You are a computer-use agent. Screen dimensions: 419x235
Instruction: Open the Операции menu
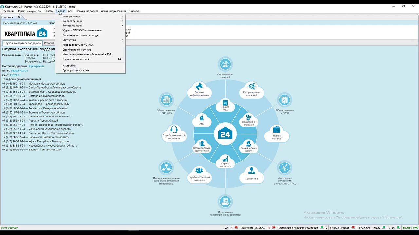(8, 11)
